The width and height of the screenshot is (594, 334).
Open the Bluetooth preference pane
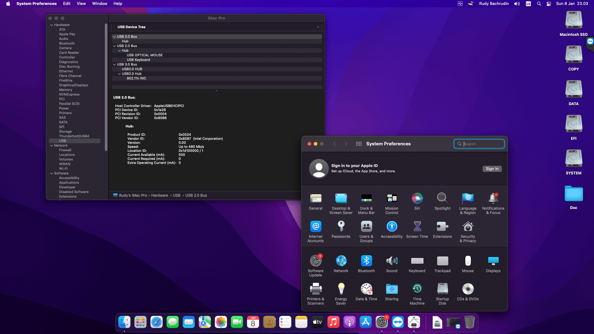[366, 261]
